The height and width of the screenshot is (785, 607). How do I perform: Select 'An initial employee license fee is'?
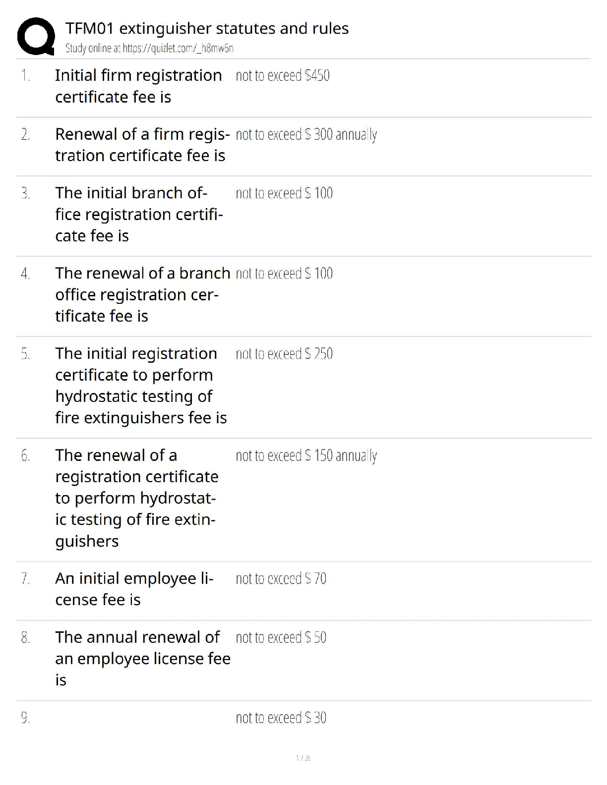pyautogui.click(x=134, y=589)
